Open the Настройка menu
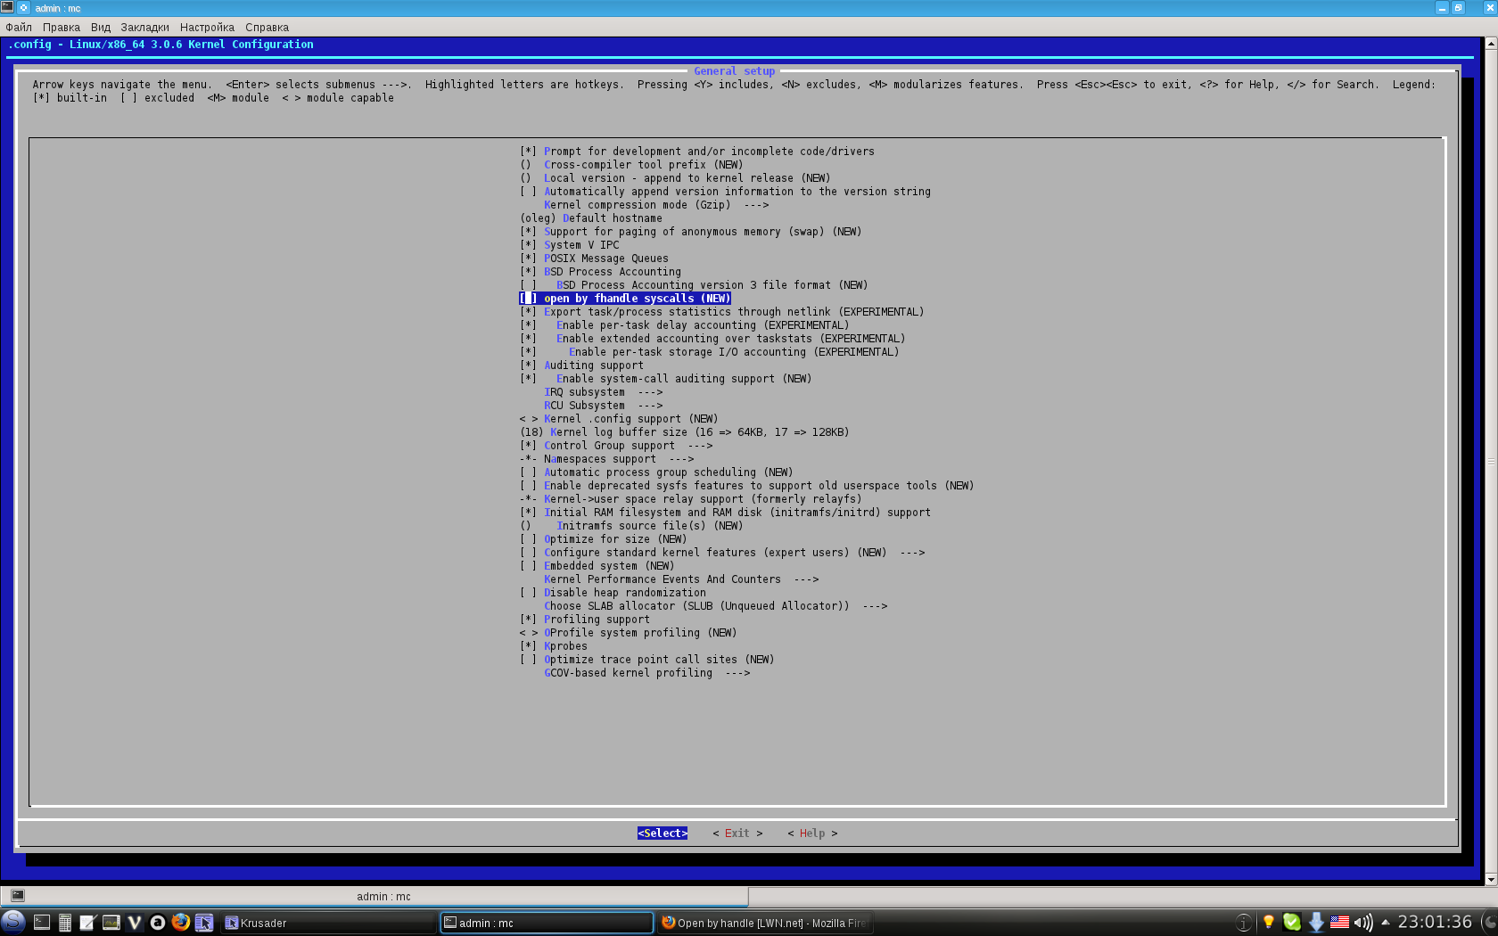The image size is (1498, 936). pyautogui.click(x=207, y=27)
